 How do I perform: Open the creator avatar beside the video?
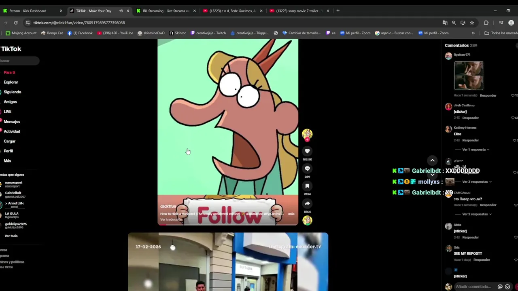(x=307, y=134)
